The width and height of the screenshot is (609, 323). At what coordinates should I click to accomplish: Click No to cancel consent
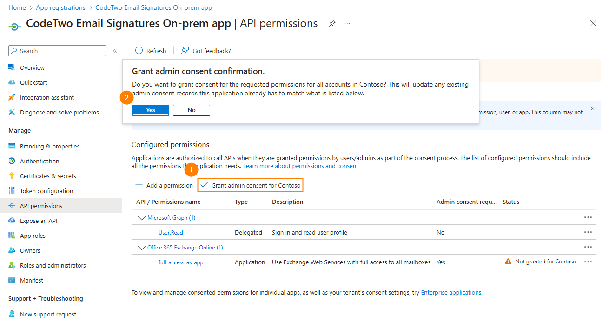[192, 110]
